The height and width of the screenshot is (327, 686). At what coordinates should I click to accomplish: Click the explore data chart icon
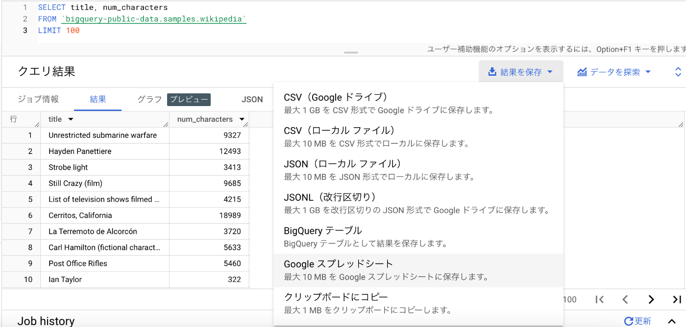click(582, 72)
